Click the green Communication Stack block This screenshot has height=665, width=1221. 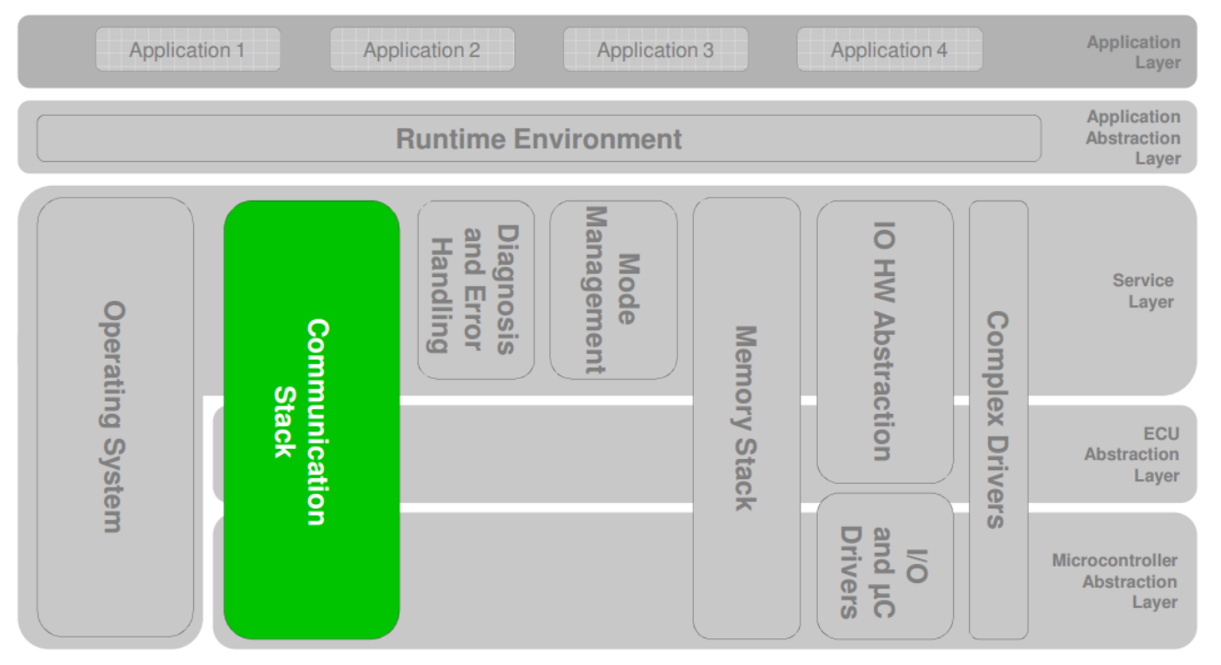pyautogui.click(x=312, y=419)
